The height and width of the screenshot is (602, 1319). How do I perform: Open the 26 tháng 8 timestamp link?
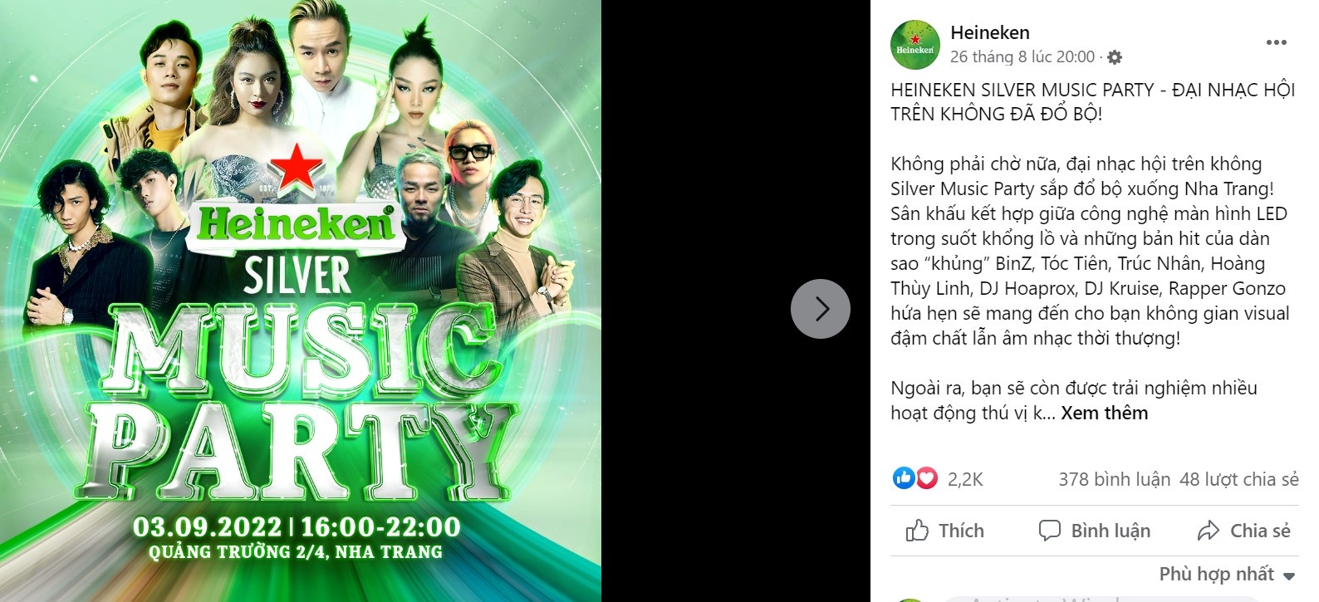[1022, 57]
